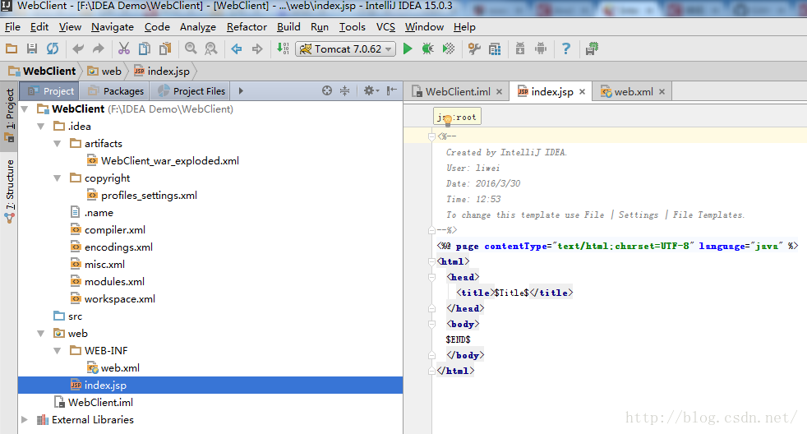The width and height of the screenshot is (807, 434).
Task: Click the Make Project icon
Action: point(283,49)
